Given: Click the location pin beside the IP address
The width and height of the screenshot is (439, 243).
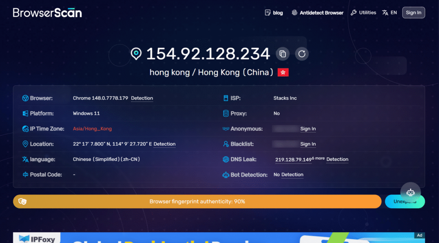Looking at the screenshot, I should pos(136,53).
